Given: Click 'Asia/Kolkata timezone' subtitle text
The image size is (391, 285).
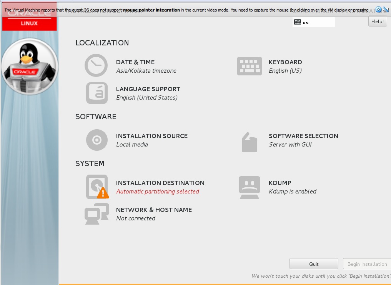Looking at the screenshot, I should click(x=146, y=71).
